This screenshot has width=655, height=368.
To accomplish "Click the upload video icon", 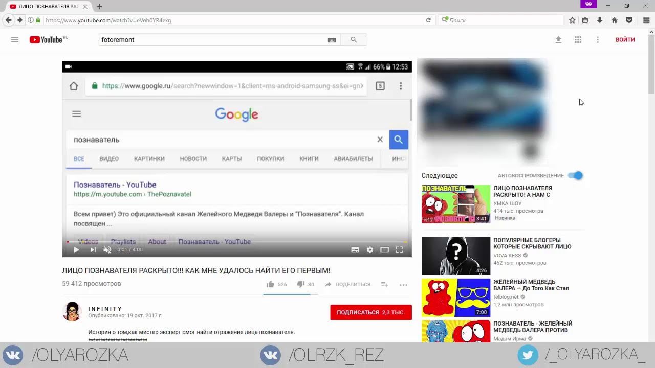I will point(558,40).
